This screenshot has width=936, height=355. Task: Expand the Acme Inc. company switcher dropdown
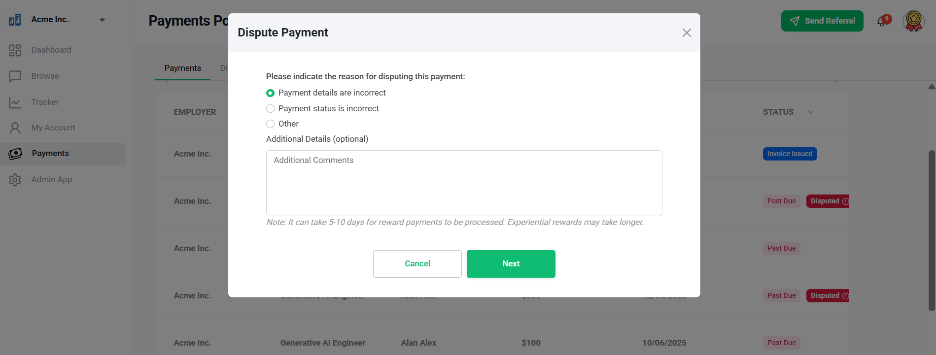(x=102, y=20)
